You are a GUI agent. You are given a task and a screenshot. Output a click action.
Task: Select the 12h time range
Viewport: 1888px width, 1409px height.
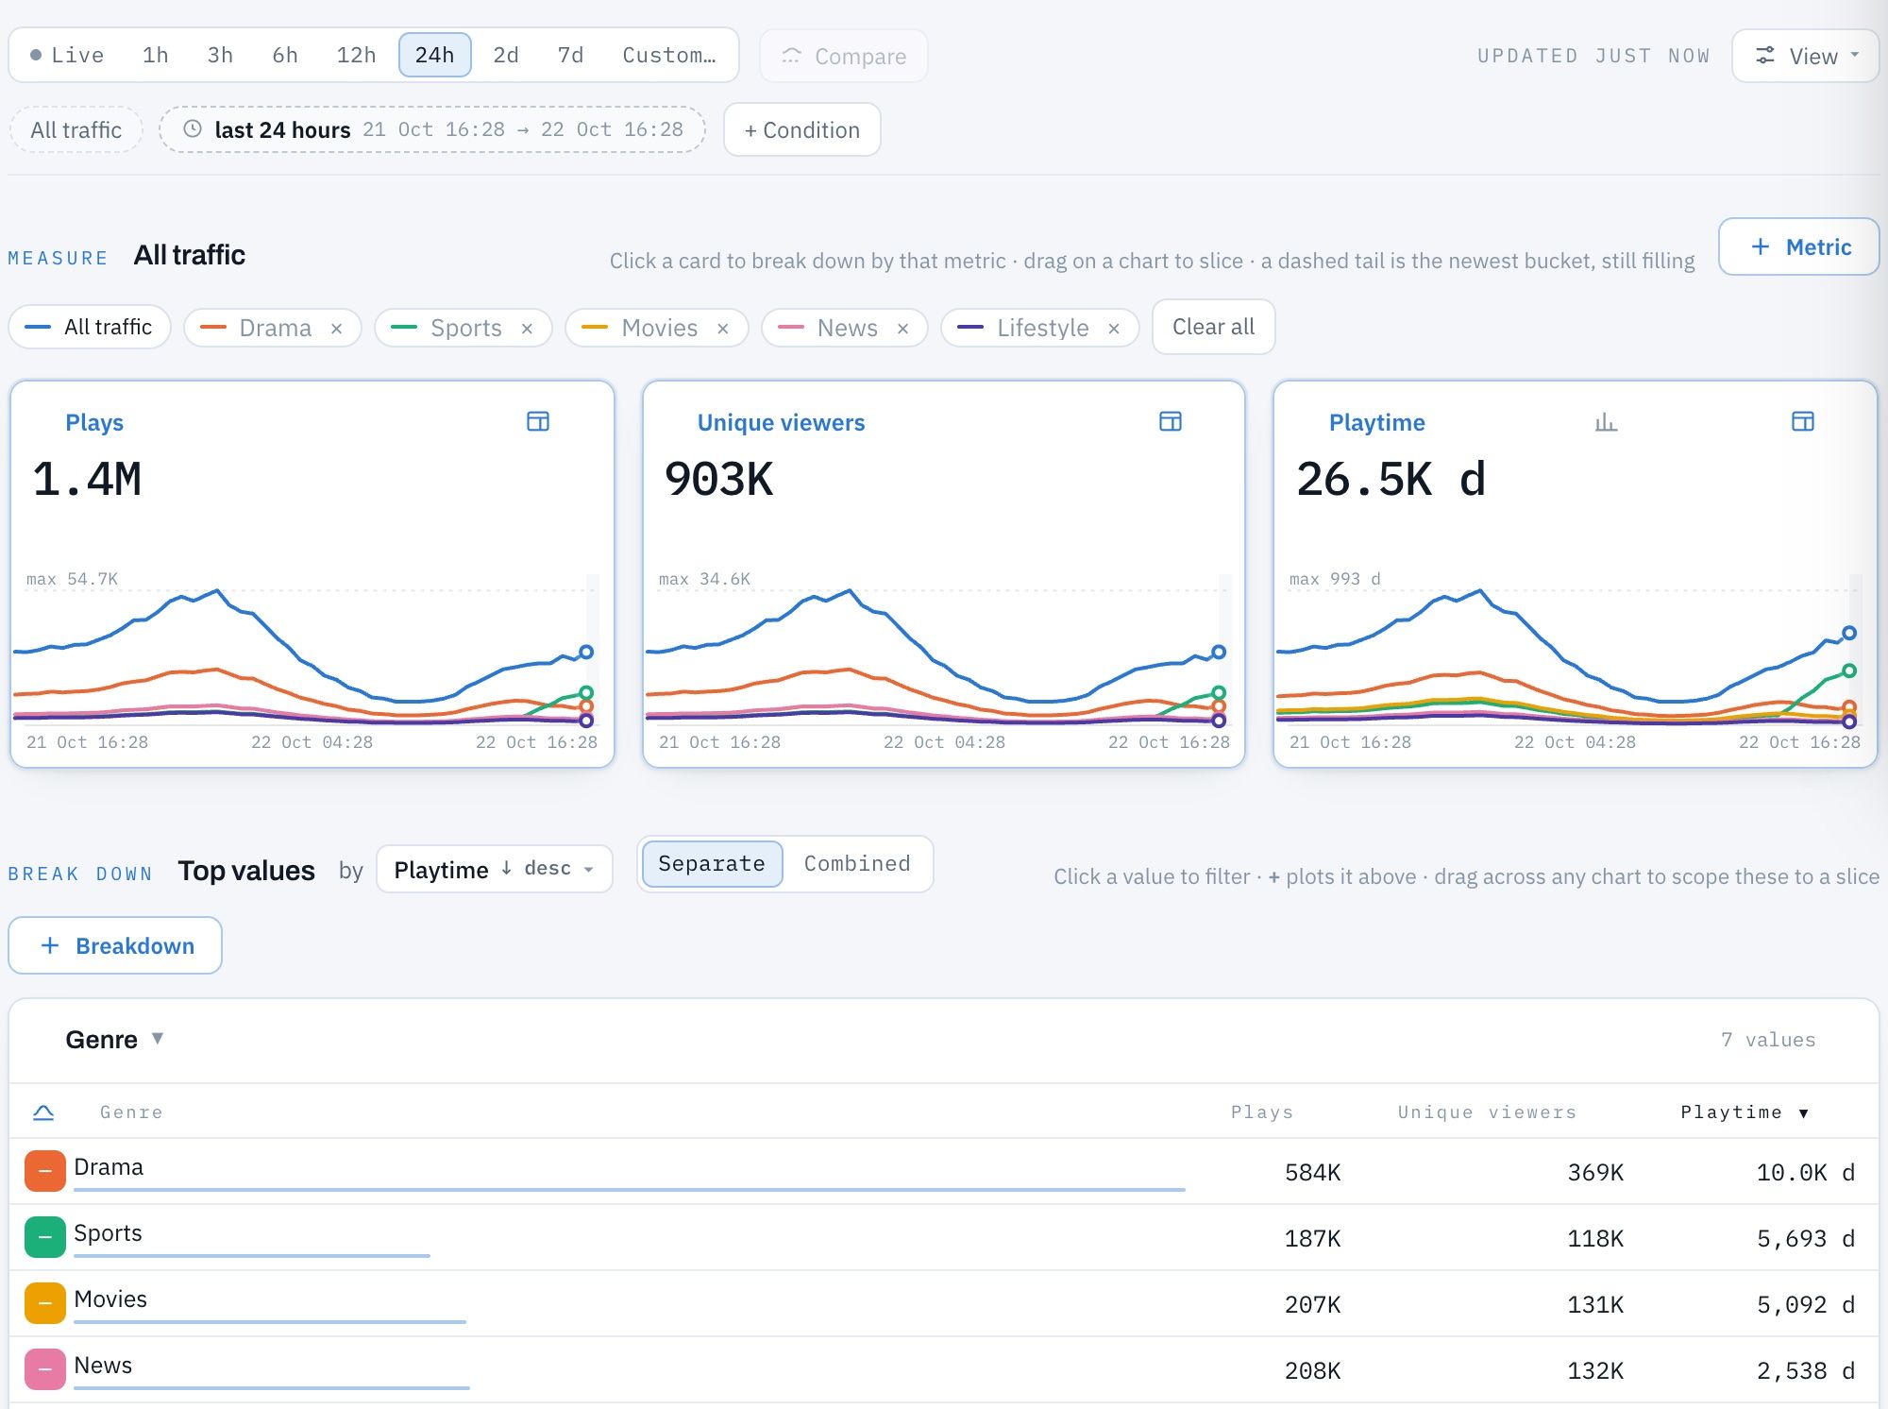(x=356, y=55)
